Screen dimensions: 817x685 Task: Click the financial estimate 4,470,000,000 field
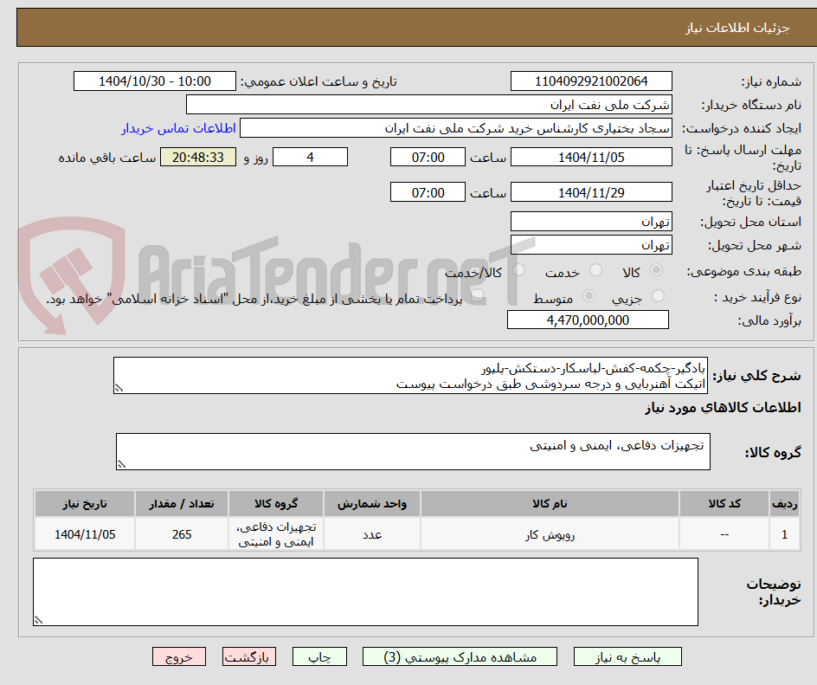click(x=588, y=320)
